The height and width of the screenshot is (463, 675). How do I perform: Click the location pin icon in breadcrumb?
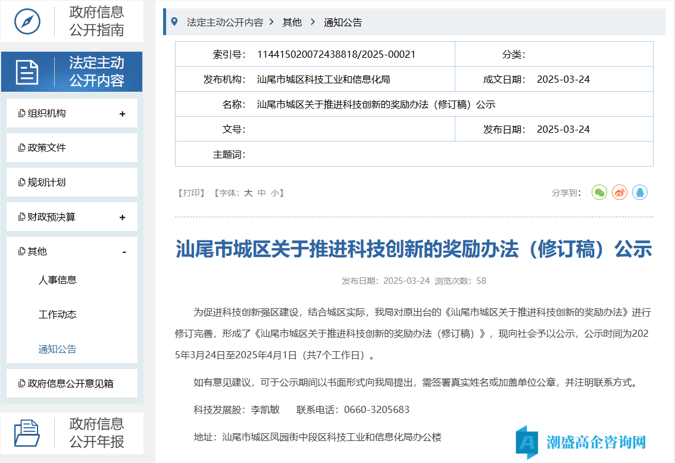tap(174, 22)
